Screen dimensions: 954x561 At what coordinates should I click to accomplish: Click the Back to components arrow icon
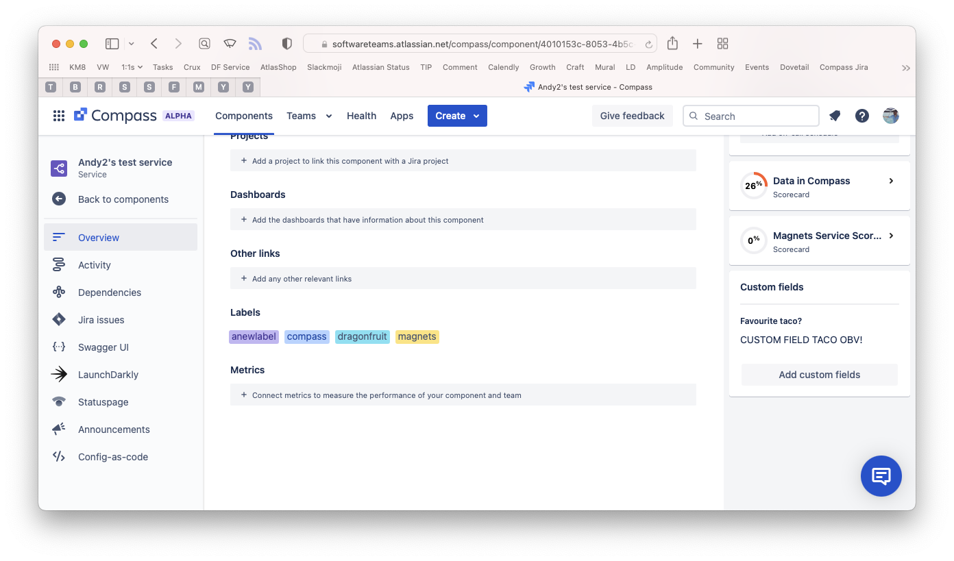click(59, 199)
